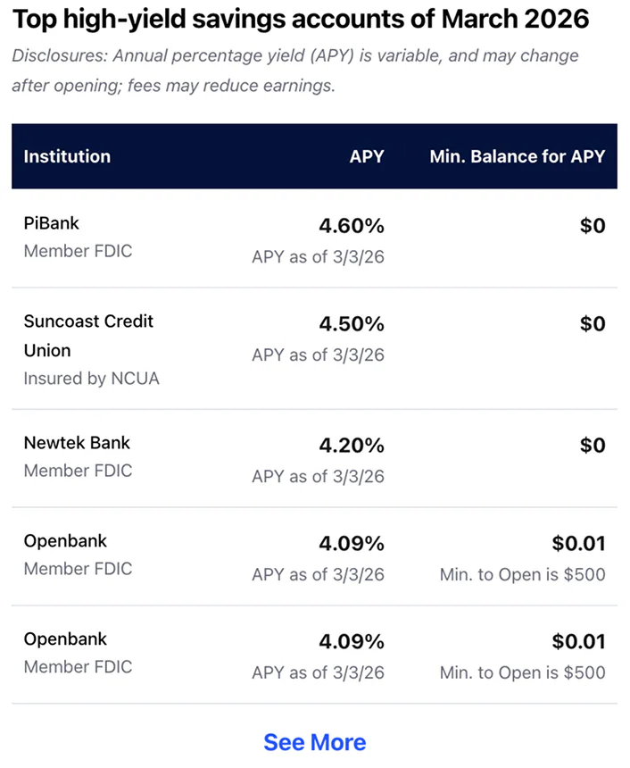The width and height of the screenshot is (630, 768).
Task: Click PiBank's $0 minimum balance
Action: tap(593, 226)
